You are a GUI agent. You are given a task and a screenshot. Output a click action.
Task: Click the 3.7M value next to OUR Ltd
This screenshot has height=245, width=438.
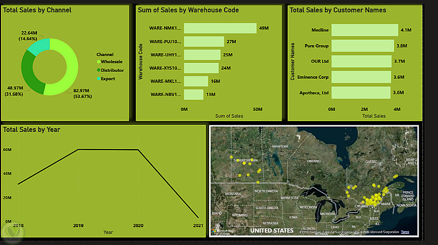[399, 61]
